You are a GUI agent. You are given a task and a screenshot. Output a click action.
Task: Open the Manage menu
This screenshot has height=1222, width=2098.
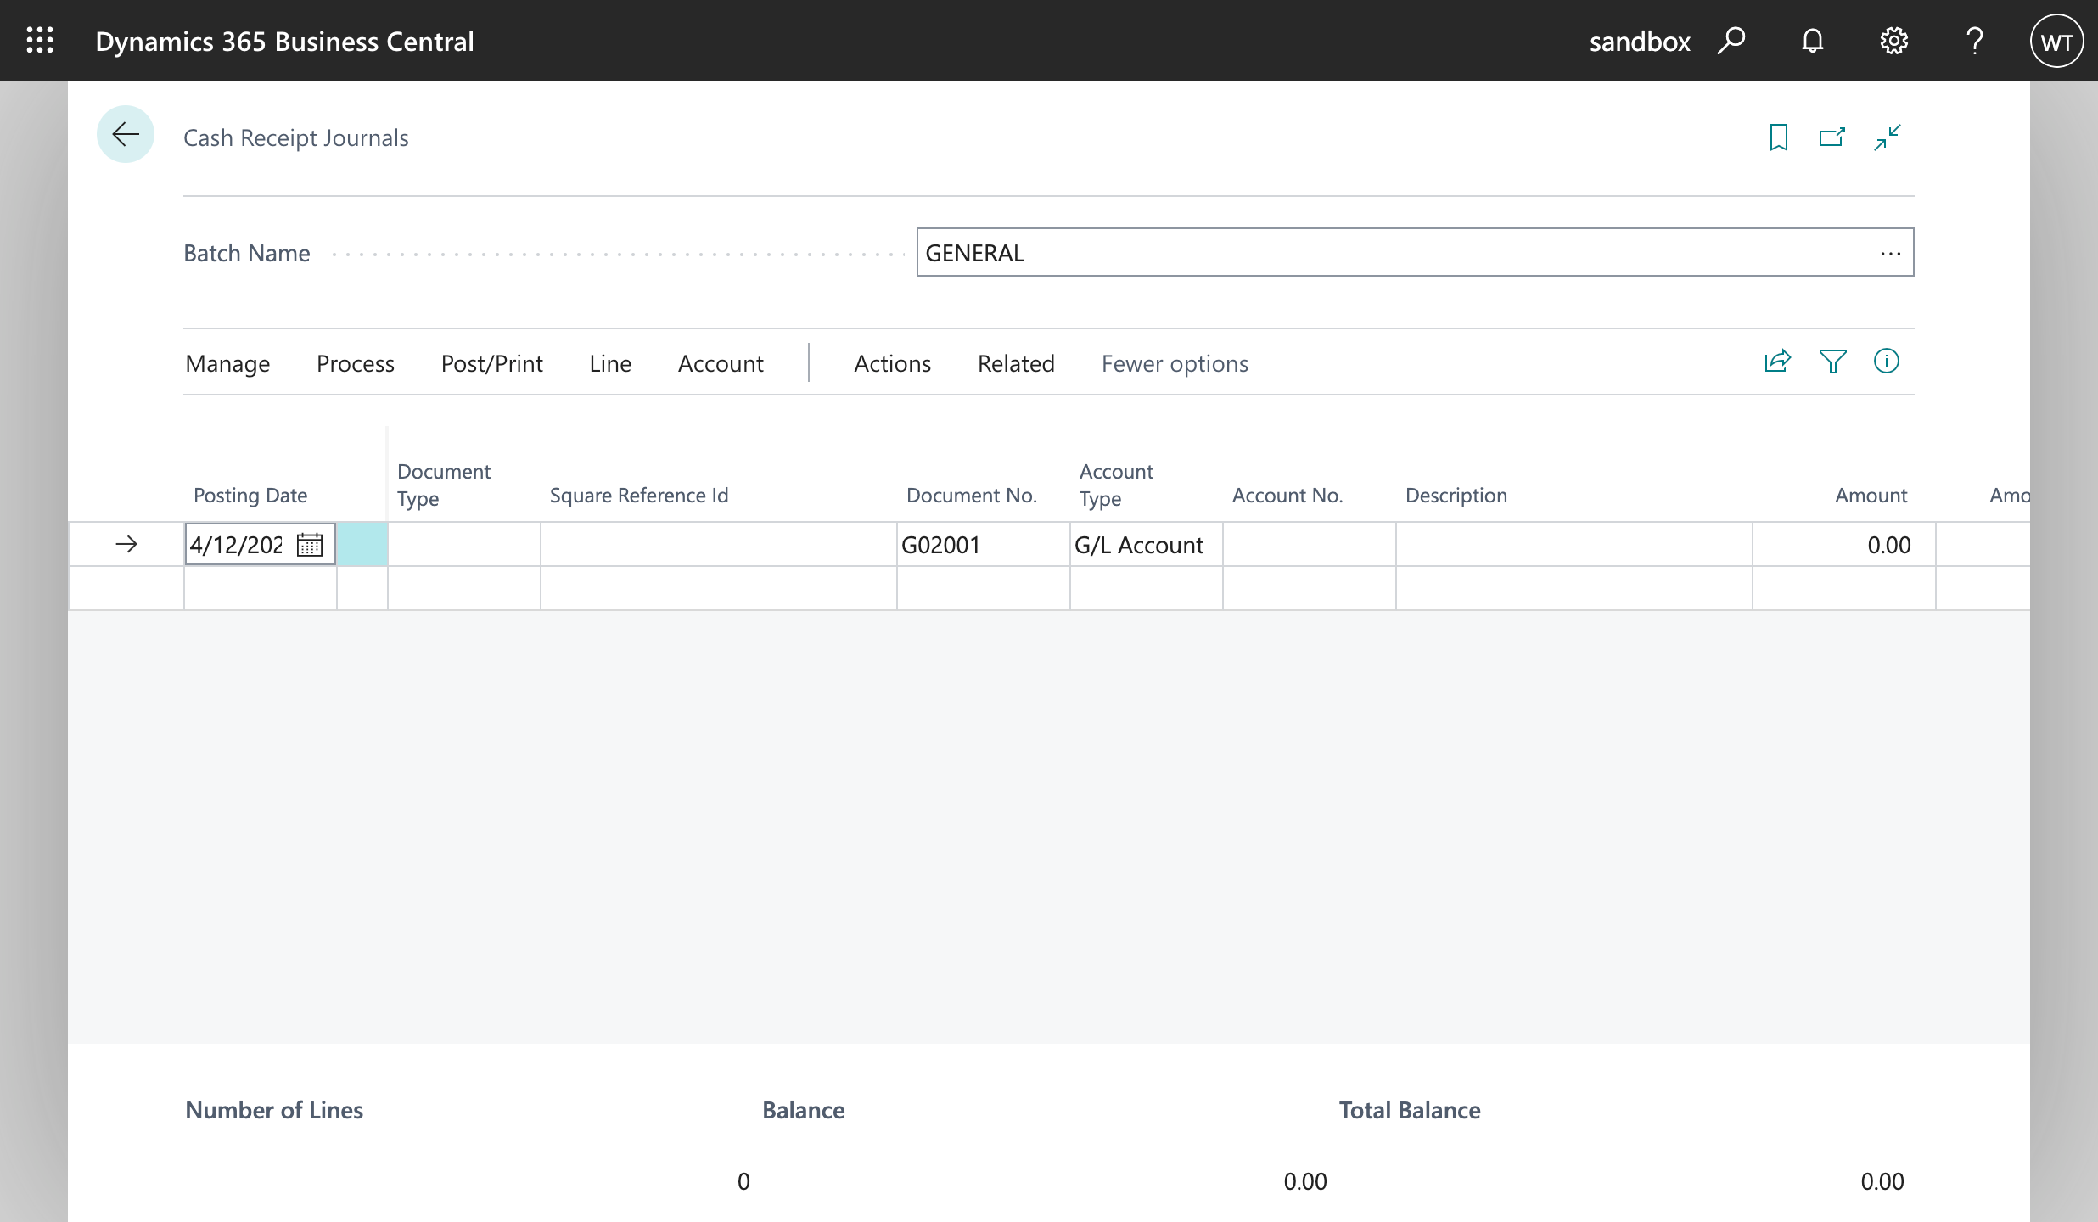tap(227, 363)
